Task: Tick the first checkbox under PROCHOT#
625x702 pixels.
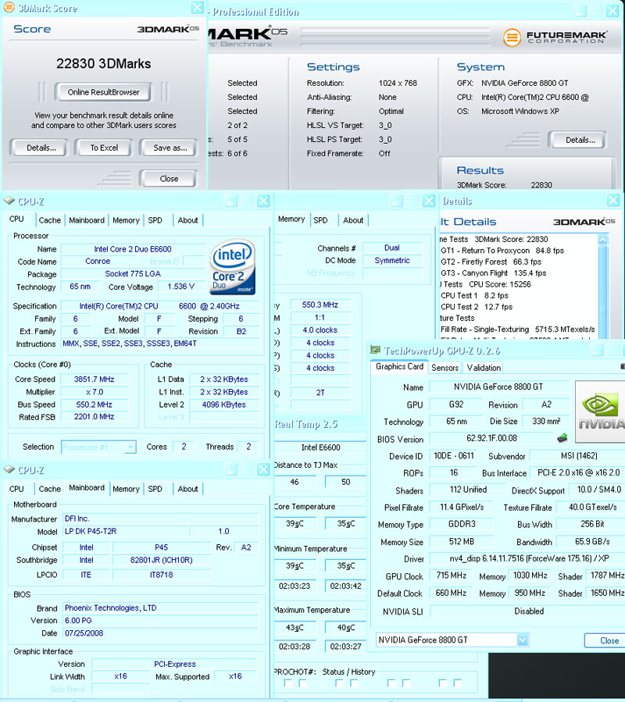Action: point(288,683)
